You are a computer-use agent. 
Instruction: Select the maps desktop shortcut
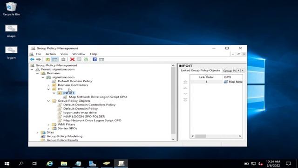point(11,31)
